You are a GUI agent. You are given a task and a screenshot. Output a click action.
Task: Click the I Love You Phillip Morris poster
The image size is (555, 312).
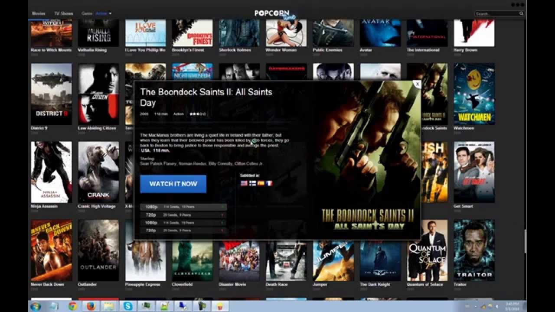pos(145,33)
